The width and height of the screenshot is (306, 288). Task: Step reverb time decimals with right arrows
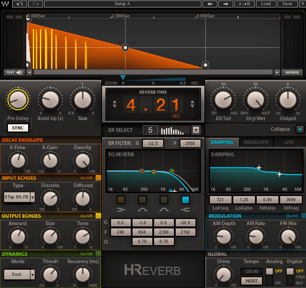tap(192, 104)
